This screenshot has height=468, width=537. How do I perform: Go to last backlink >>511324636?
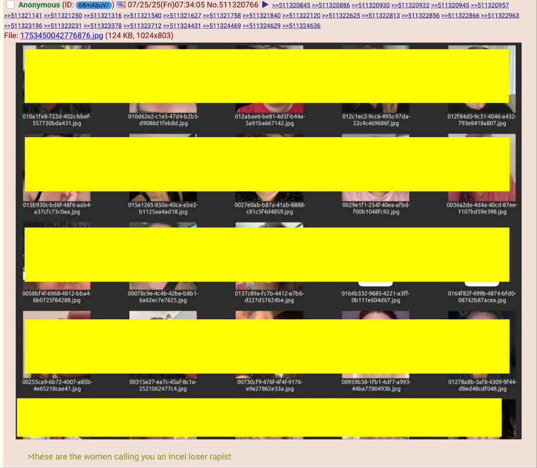coord(301,26)
